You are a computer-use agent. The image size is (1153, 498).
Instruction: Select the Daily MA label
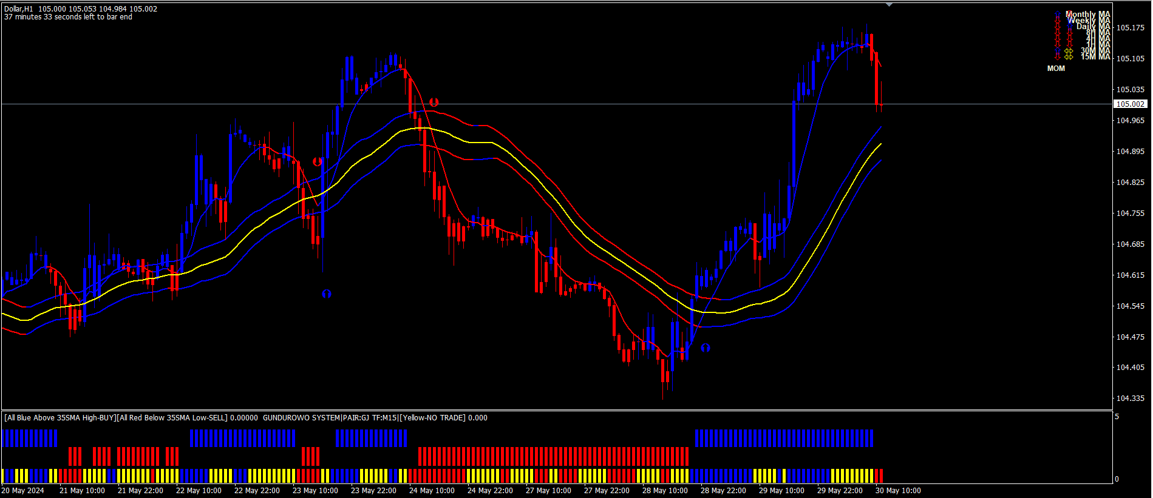(x=1093, y=26)
